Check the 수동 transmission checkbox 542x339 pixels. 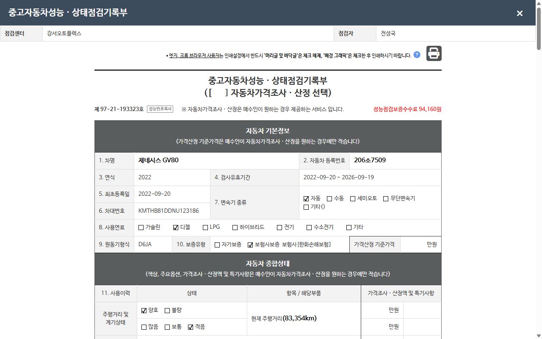tap(329, 199)
